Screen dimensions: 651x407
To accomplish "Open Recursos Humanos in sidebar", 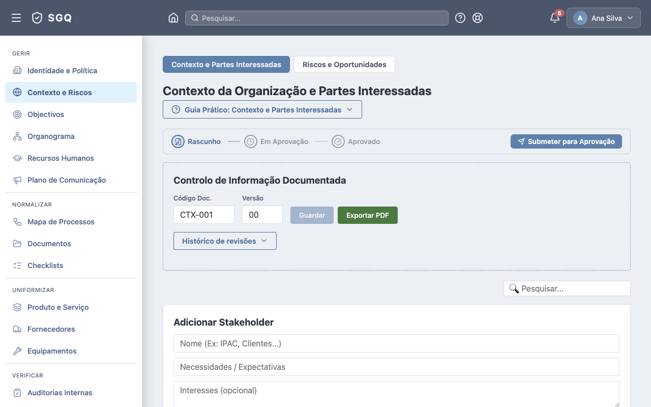I will point(71,158).
